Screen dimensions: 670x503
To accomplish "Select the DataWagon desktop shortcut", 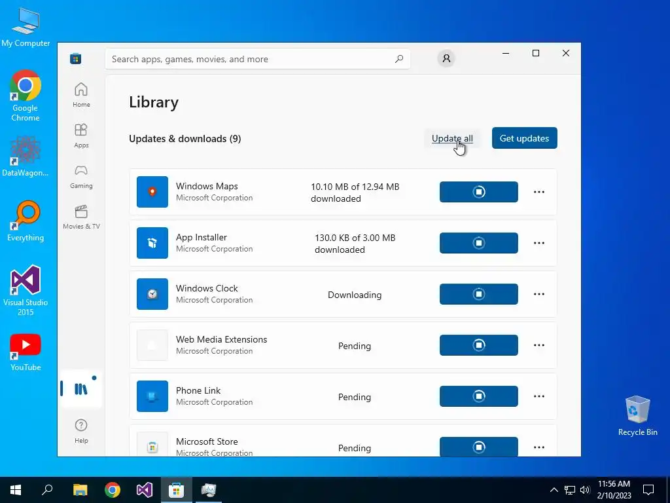I will pyautogui.click(x=26, y=156).
